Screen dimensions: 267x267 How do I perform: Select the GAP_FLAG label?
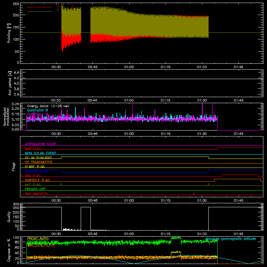(33, 149)
